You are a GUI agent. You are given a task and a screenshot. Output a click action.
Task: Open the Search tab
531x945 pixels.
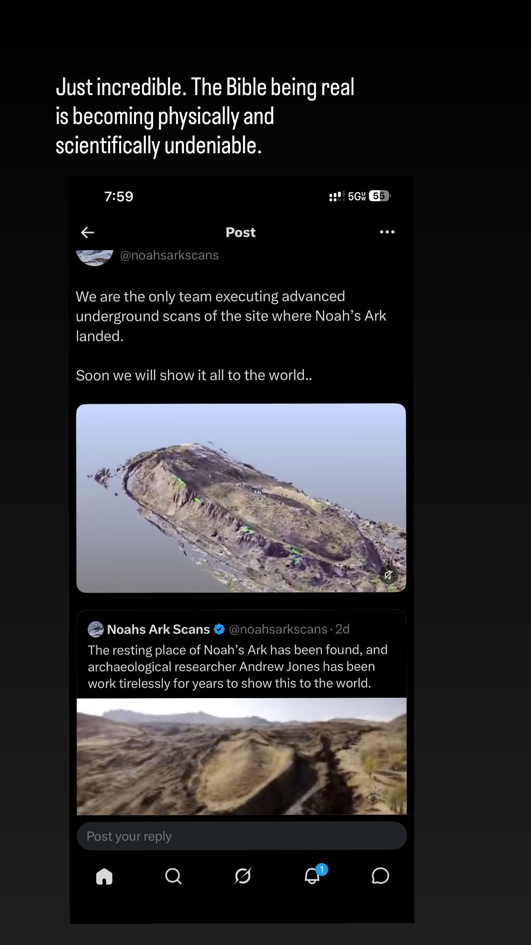click(173, 877)
